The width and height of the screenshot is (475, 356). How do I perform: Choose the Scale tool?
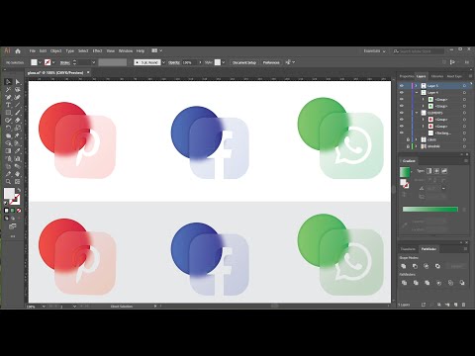click(18, 128)
